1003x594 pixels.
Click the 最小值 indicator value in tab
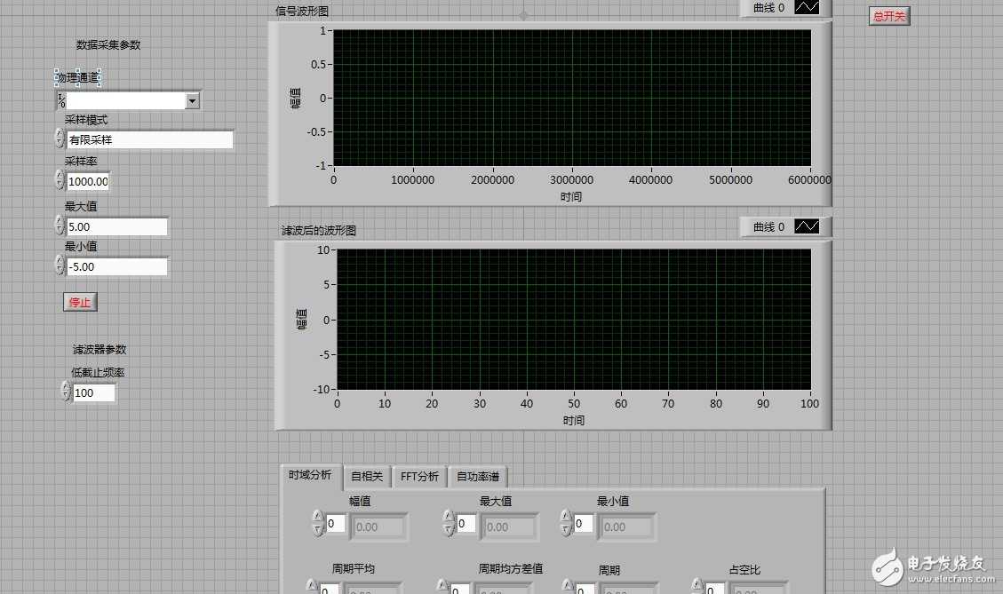[x=627, y=527]
